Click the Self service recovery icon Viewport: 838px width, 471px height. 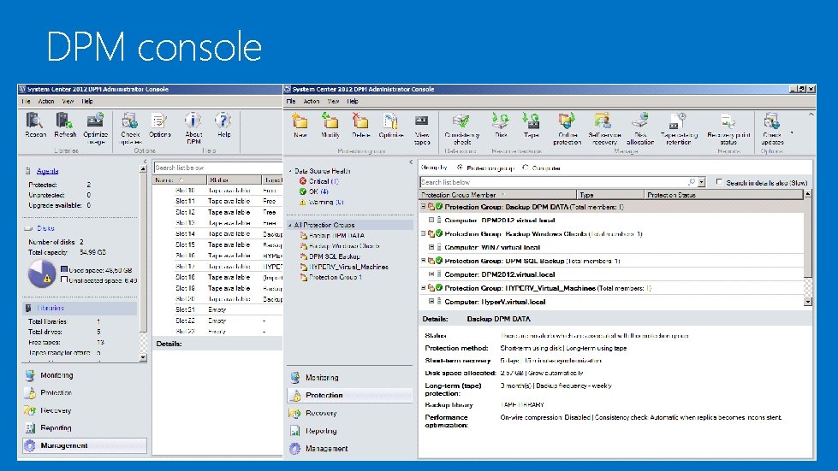(x=603, y=121)
